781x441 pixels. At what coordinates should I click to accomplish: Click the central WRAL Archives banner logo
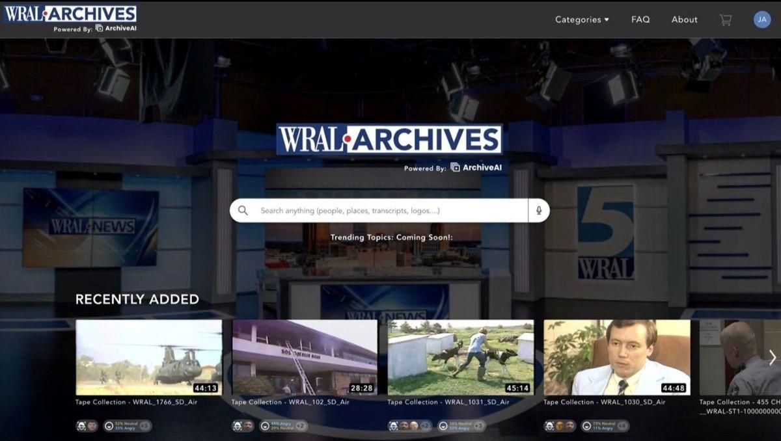[x=389, y=139]
